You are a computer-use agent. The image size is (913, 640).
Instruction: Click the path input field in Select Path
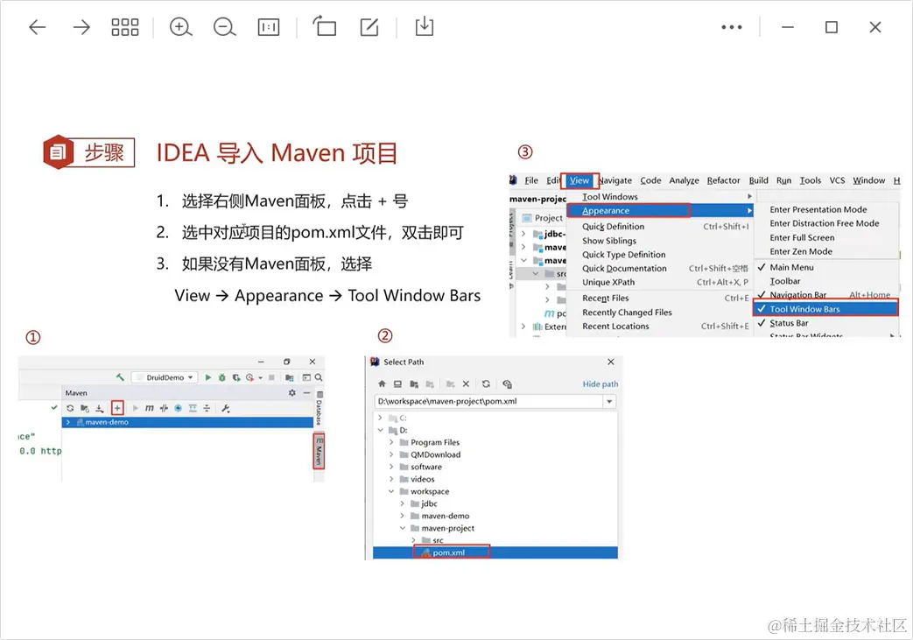pyautogui.click(x=488, y=401)
